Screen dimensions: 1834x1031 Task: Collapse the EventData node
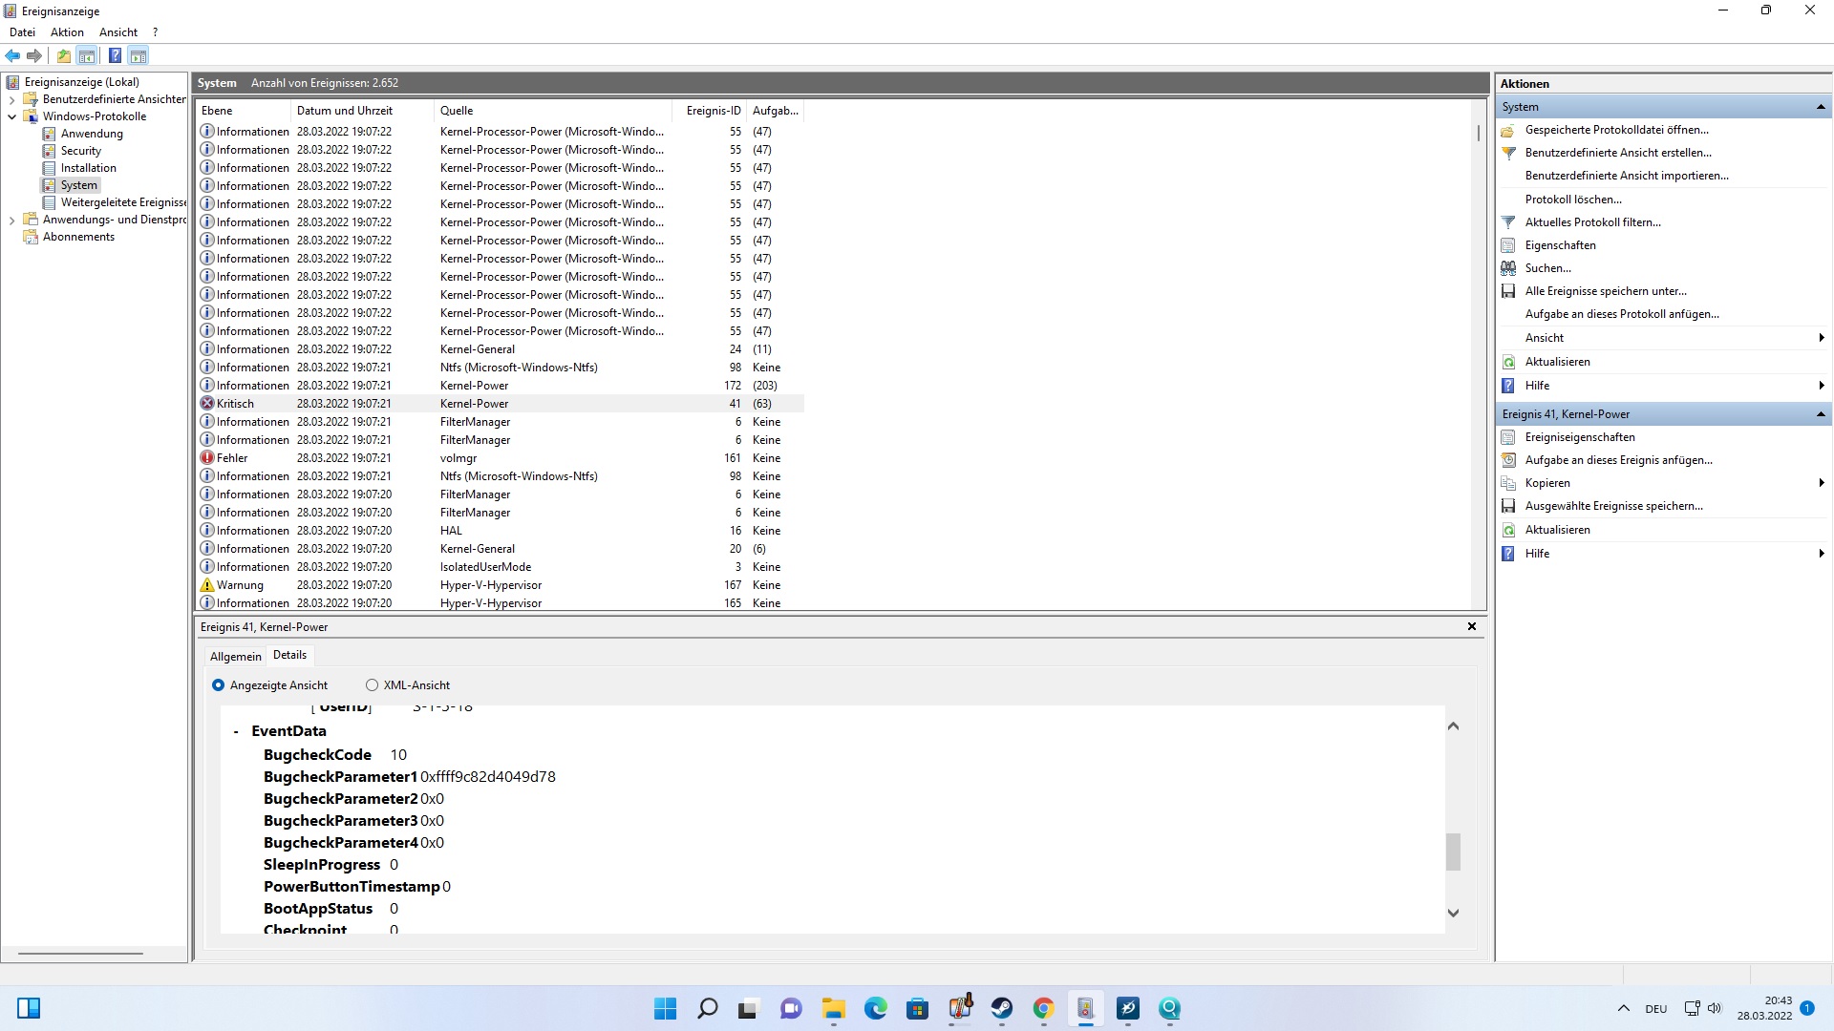[236, 732]
